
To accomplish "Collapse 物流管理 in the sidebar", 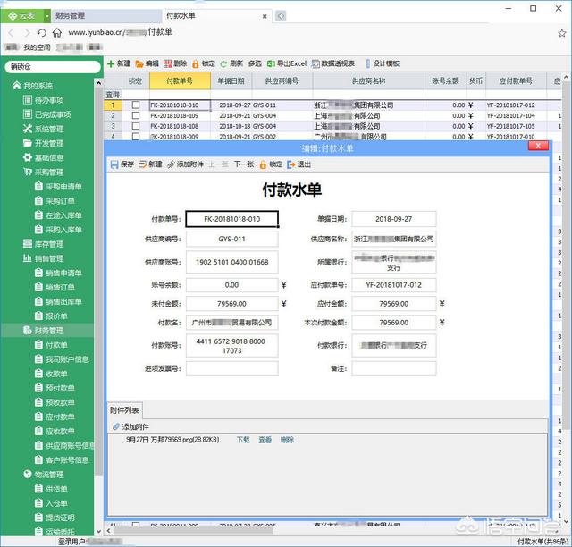I will pos(44,475).
